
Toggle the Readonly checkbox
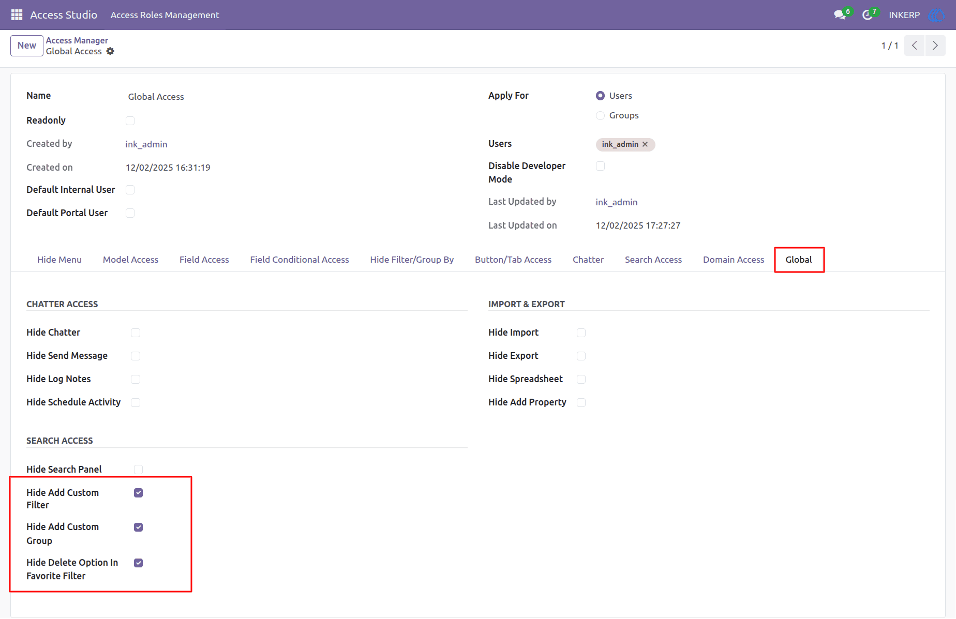pyautogui.click(x=130, y=120)
